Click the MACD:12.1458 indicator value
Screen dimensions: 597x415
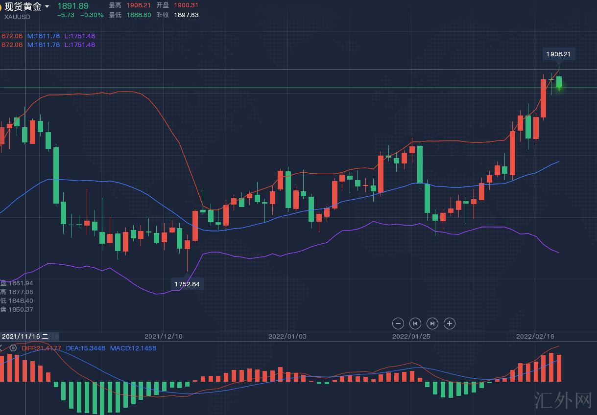[133, 348]
